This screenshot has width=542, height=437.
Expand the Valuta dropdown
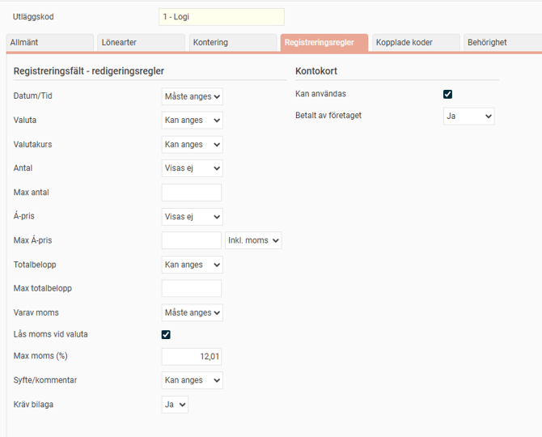[193, 121]
